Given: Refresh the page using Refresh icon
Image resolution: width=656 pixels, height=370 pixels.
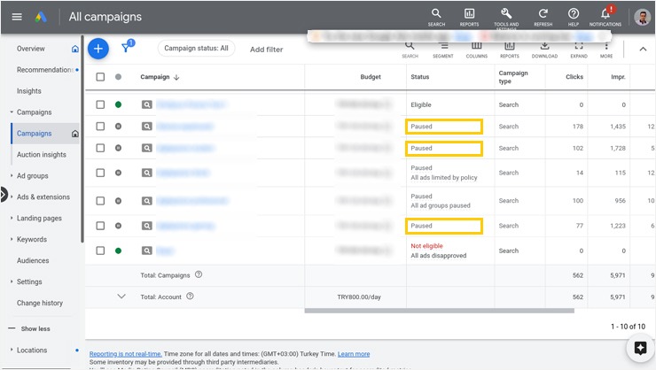Looking at the screenshot, I should [543, 17].
